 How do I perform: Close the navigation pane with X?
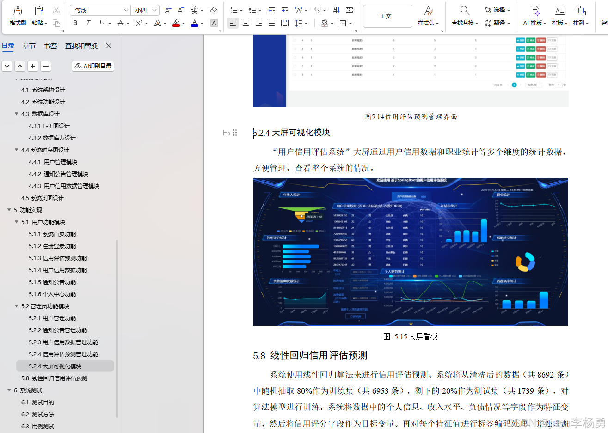tap(109, 45)
